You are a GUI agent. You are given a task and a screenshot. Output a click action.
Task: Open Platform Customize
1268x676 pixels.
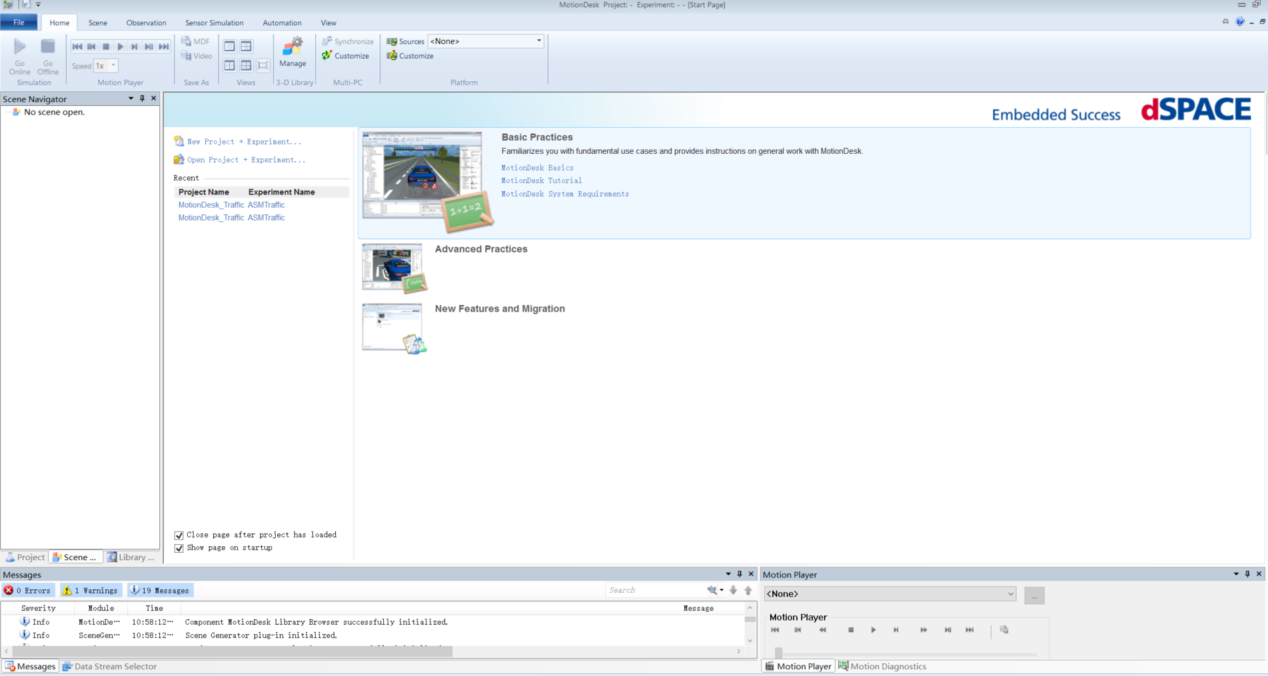click(410, 56)
